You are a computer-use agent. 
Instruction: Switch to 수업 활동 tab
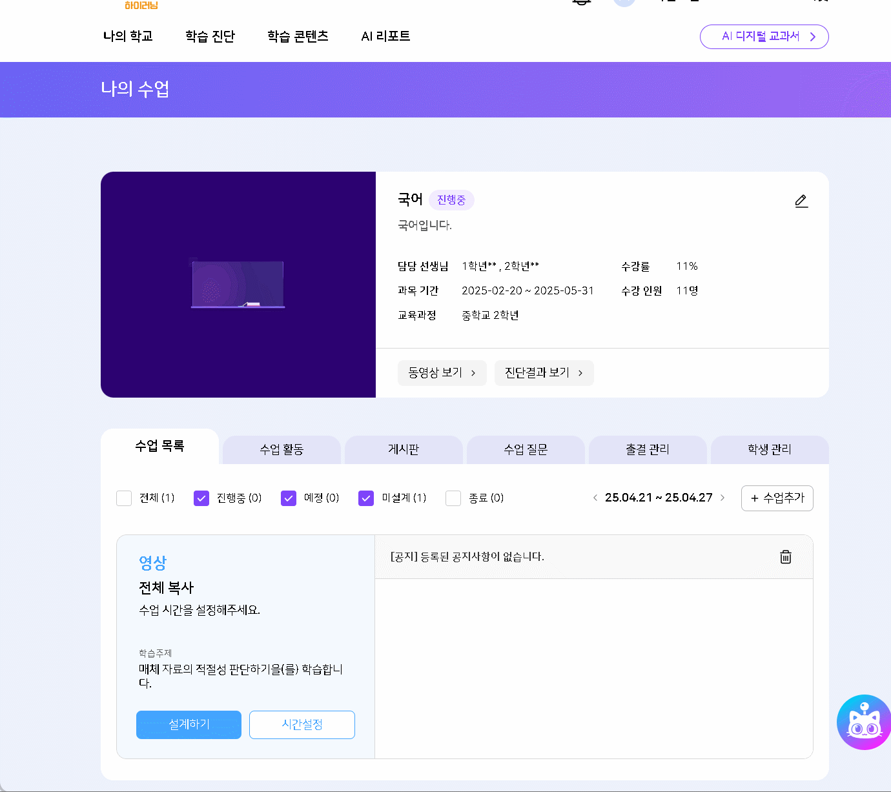[282, 449]
